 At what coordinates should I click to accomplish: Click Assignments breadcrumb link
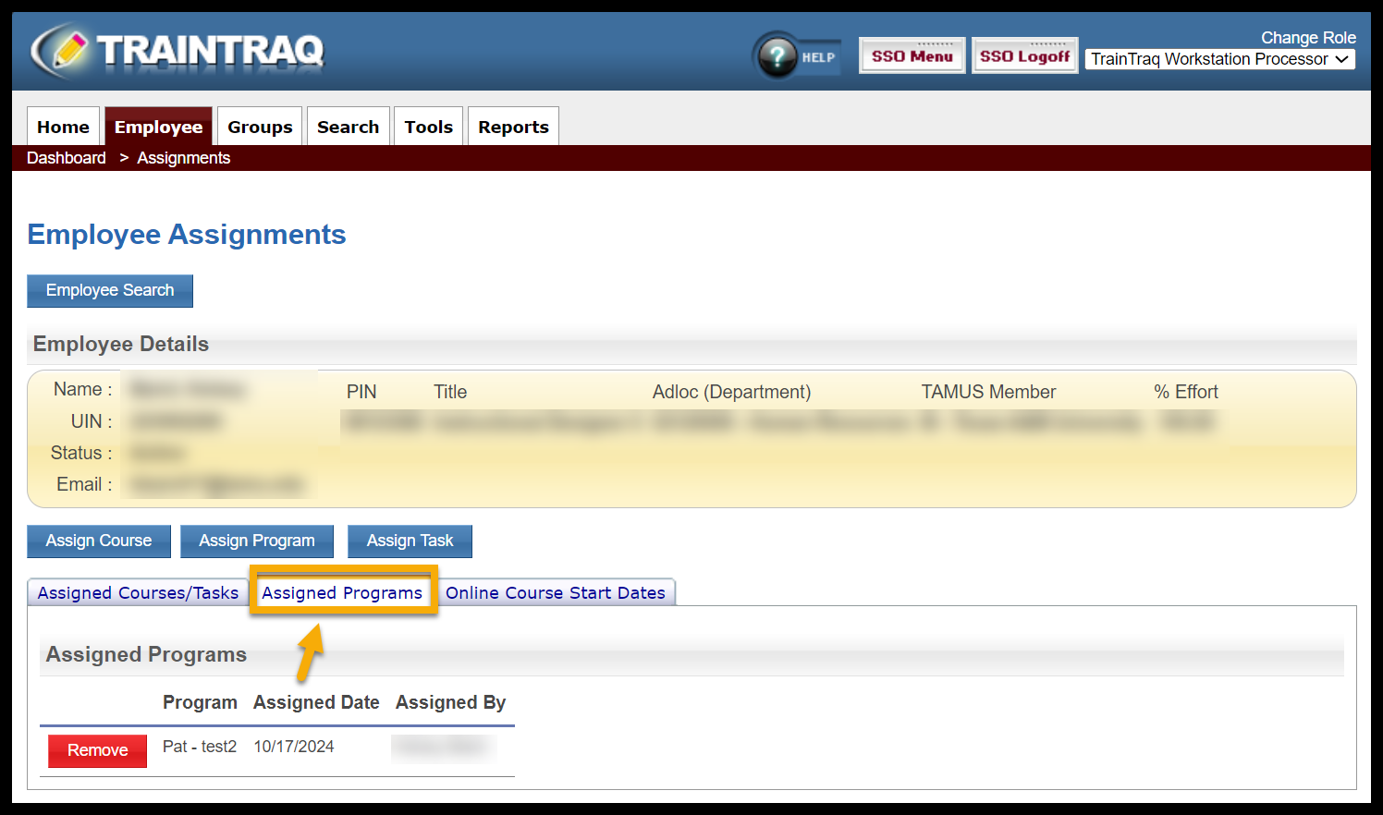(183, 158)
